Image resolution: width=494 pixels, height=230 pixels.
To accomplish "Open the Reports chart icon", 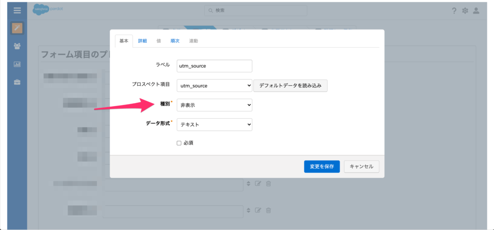I will pyautogui.click(x=17, y=64).
